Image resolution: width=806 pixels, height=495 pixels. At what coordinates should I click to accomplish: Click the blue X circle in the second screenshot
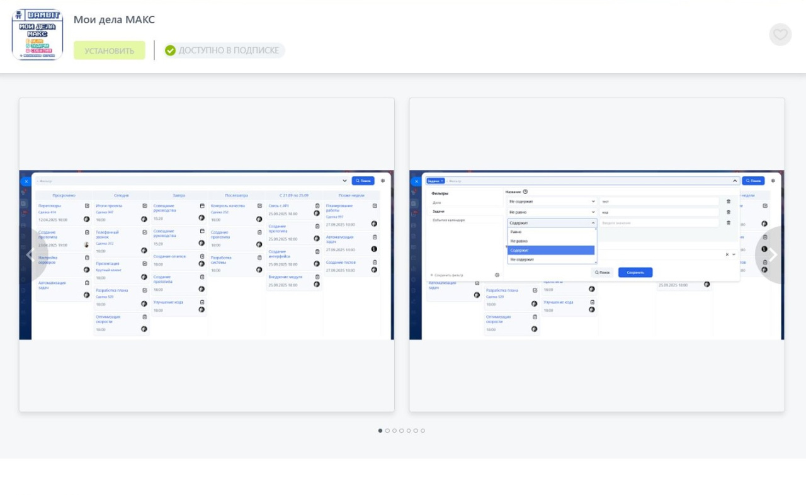pyautogui.click(x=416, y=181)
